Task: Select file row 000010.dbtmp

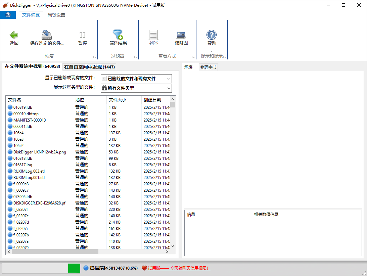Action: (88, 114)
